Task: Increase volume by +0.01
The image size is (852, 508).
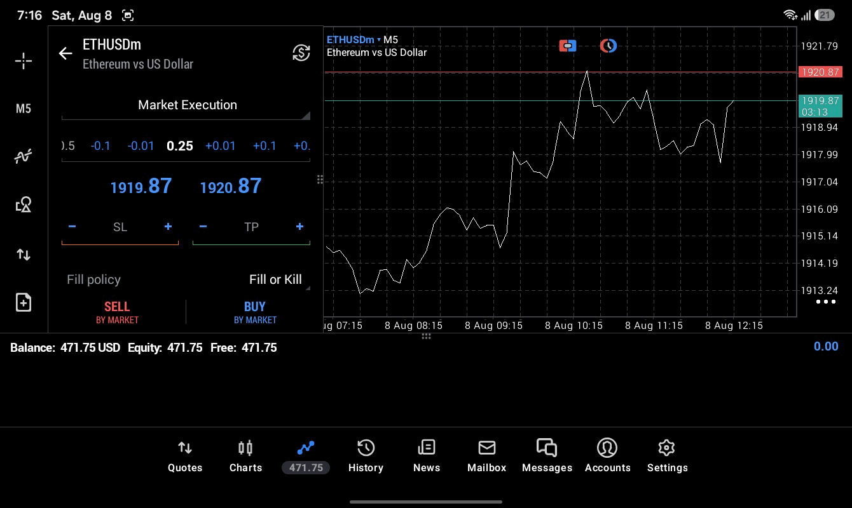Action: (221, 146)
